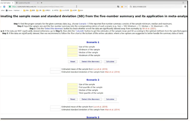Click Scenario 1 estimated standard deviation output box
This screenshot has height=121, width=190.
55,72
